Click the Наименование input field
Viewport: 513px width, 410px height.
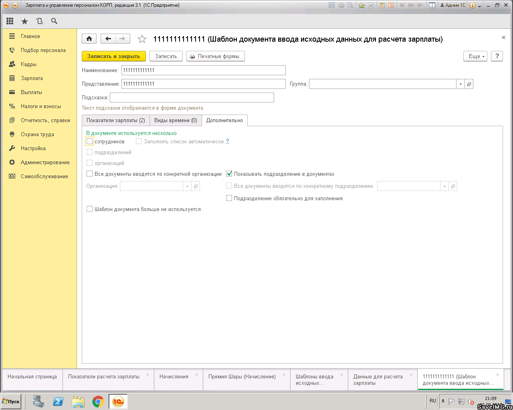(204, 70)
